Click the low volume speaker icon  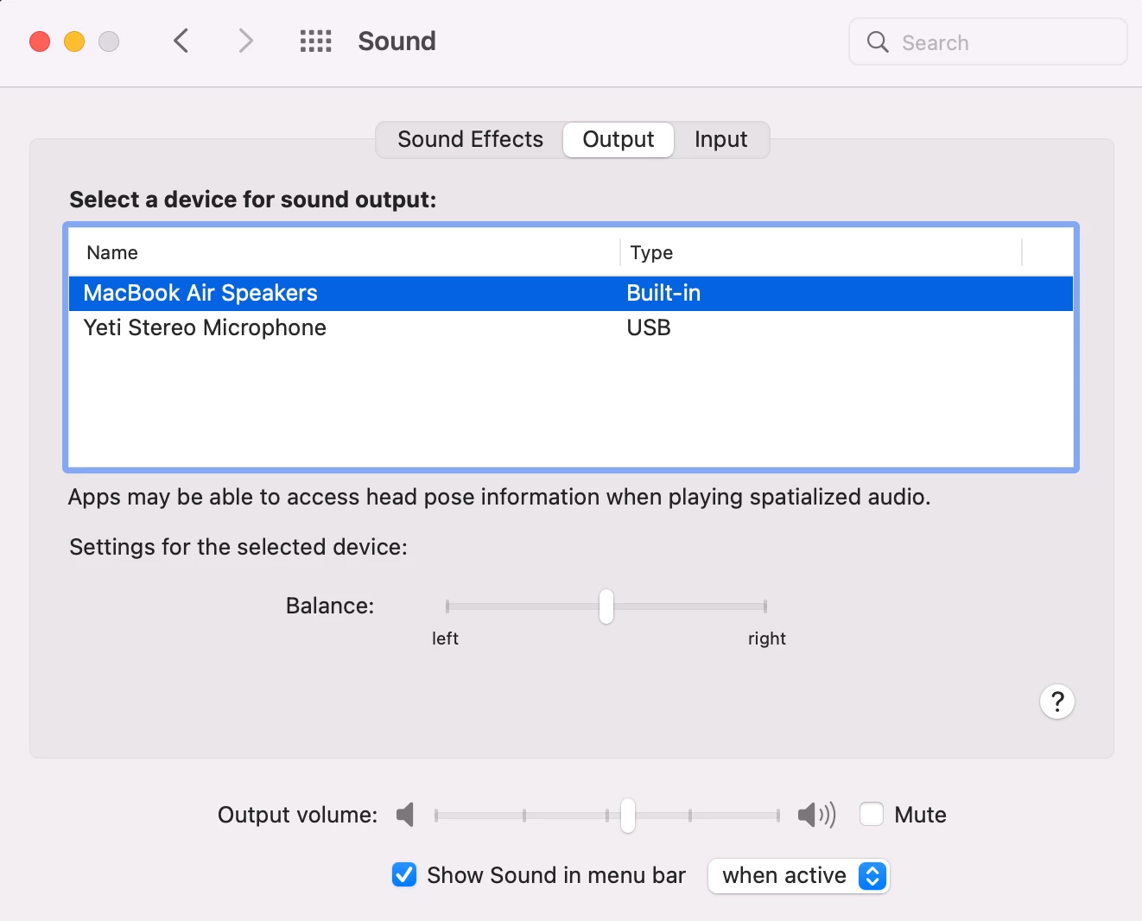point(405,815)
